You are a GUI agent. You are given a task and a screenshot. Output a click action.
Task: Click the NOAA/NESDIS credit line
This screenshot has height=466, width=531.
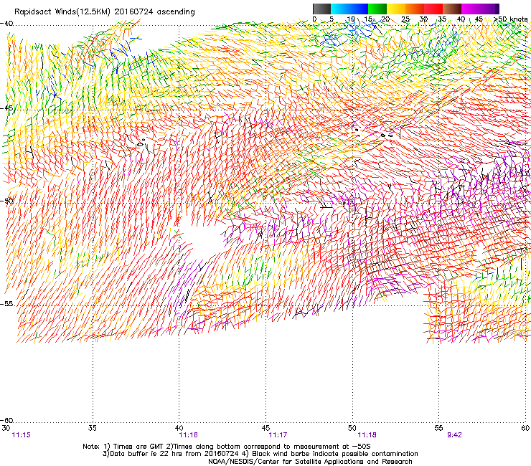pos(310,462)
